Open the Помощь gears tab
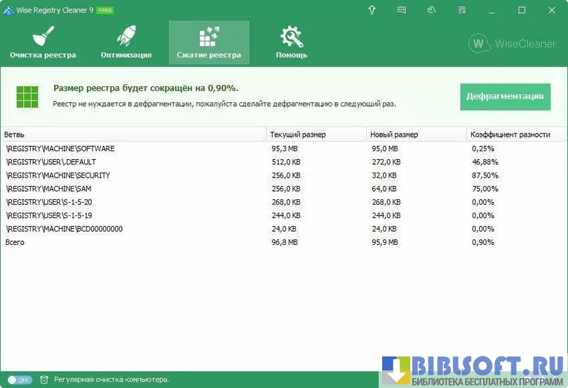 tap(291, 42)
